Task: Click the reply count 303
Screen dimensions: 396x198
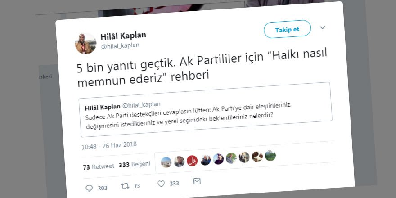Action: (x=103, y=188)
